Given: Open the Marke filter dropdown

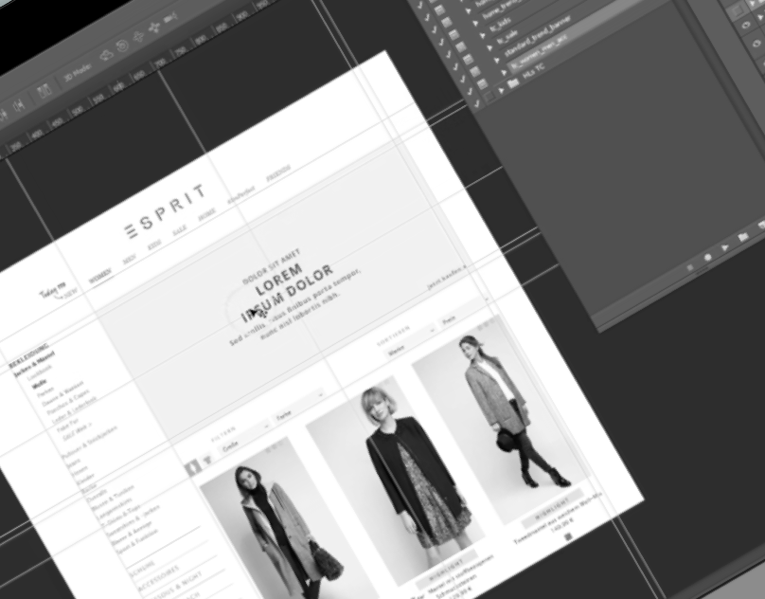Looking at the screenshot, I should pos(411,342).
